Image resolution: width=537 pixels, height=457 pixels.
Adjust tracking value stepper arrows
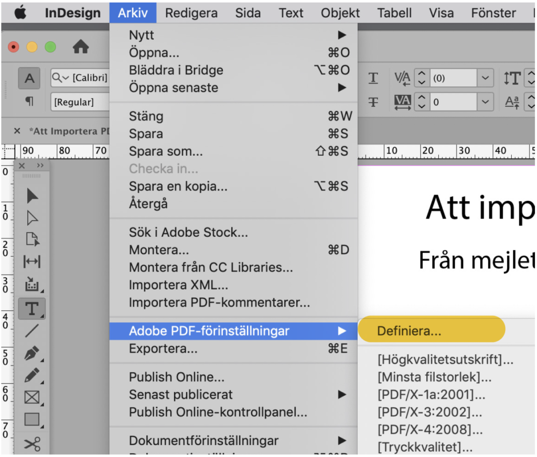422,102
